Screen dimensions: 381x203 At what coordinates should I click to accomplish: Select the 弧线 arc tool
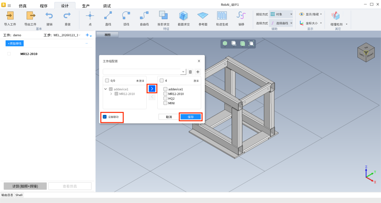click(126, 16)
